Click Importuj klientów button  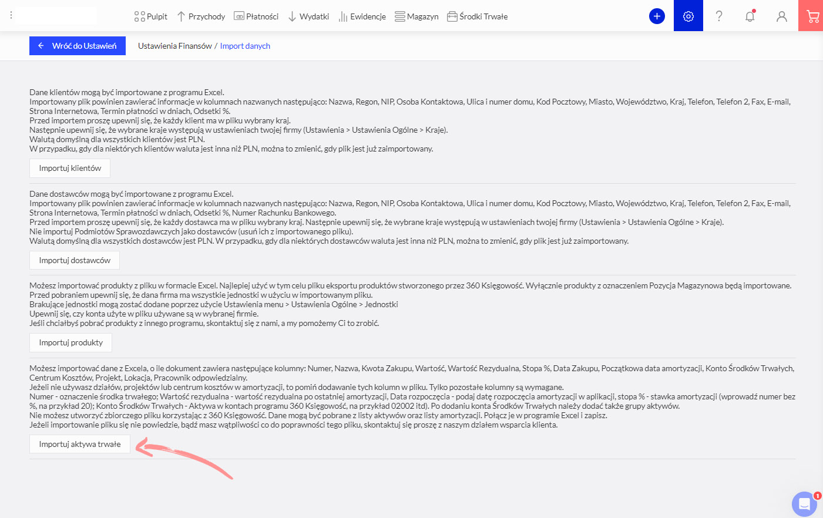coord(70,168)
